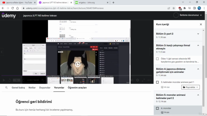Open the Chrome profile avatar

(199, 8)
